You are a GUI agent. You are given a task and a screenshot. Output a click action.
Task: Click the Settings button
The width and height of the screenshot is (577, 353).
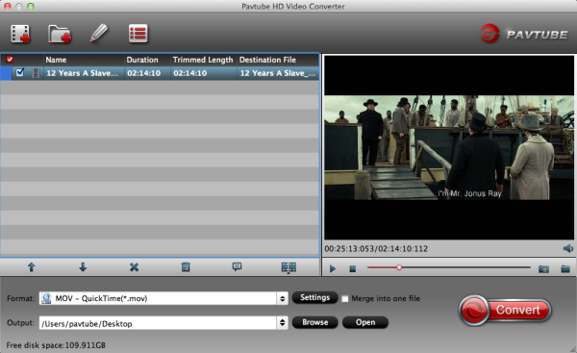[315, 298]
